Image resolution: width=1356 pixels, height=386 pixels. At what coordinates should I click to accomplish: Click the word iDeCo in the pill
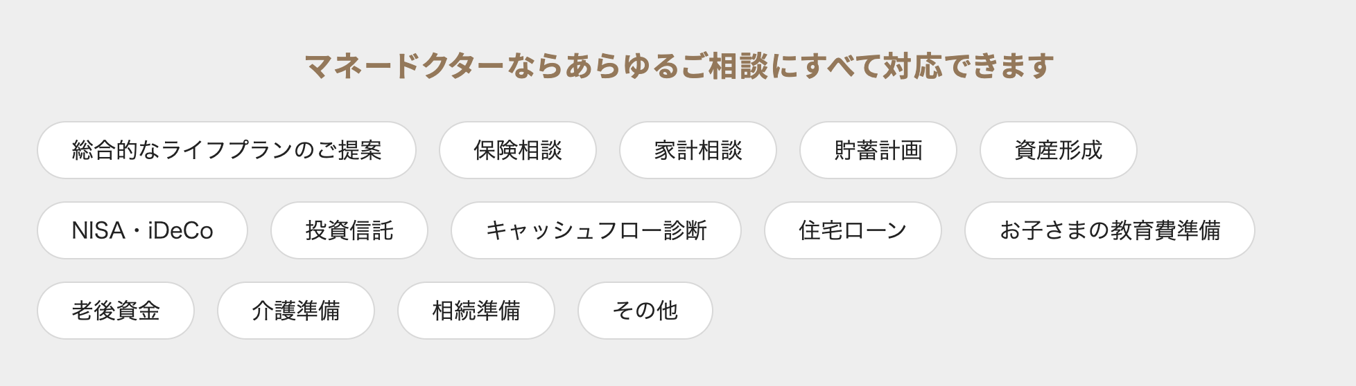pos(180,230)
